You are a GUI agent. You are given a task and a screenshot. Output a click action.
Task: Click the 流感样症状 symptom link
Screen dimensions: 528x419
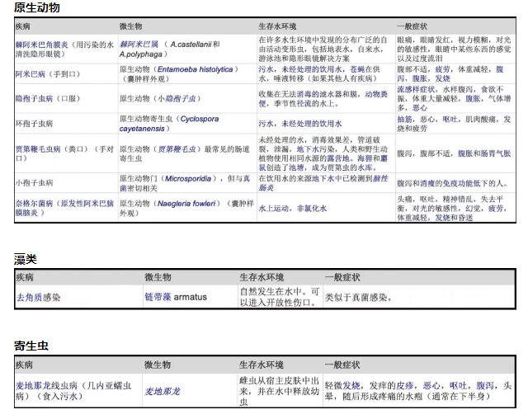tap(416, 88)
